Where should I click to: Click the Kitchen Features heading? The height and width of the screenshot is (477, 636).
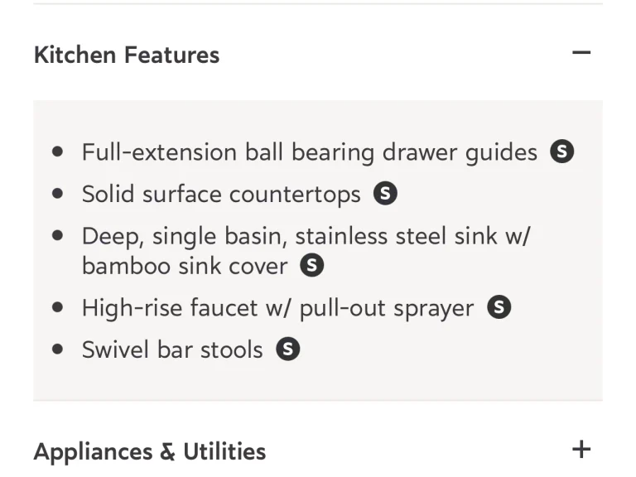[127, 55]
